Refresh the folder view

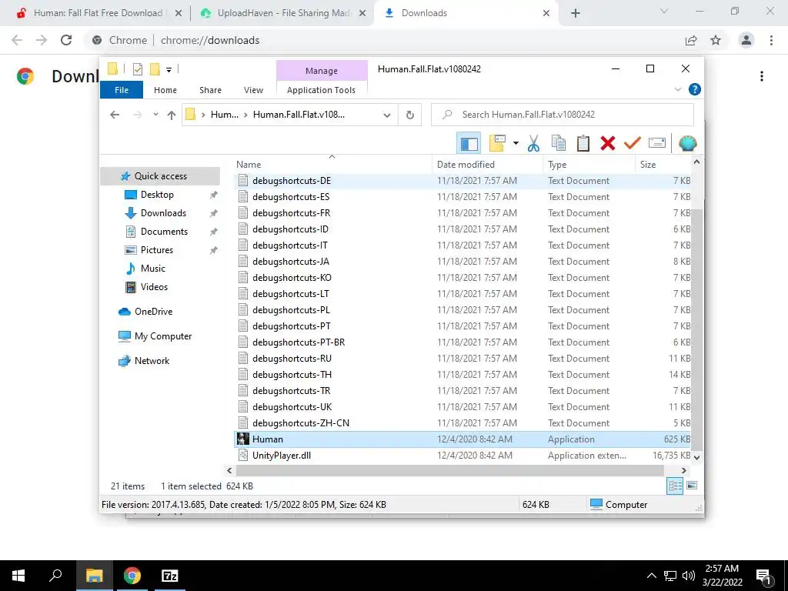(410, 115)
